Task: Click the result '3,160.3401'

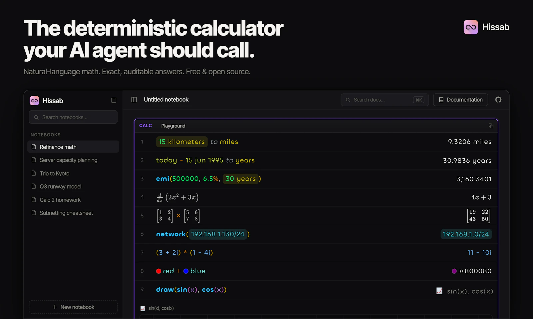Action: (474, 179)
